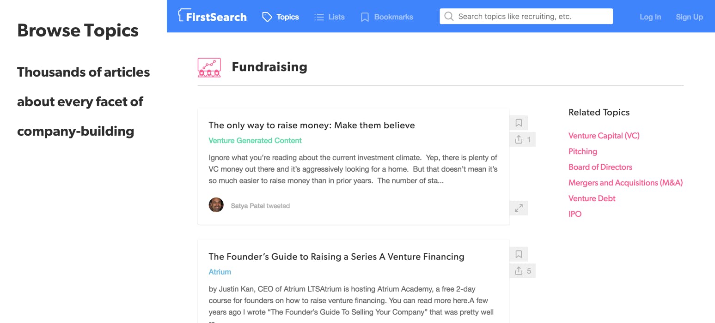Screen dimensions: 715x323
Task: Open the Pitching related topic
Action: tap(582, 151)
